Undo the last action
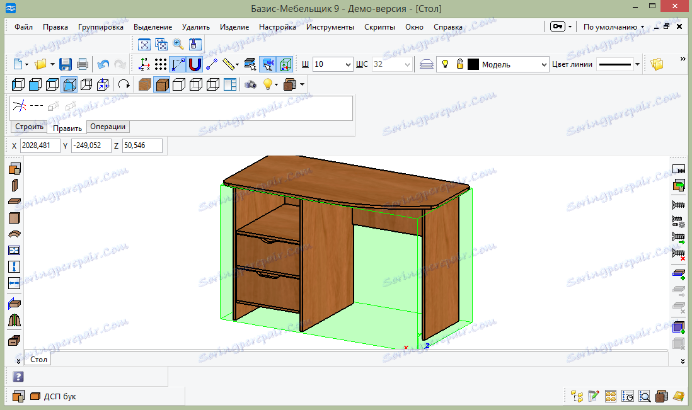Viewport: 692px width, 410px height. click(x=103, y=64)
